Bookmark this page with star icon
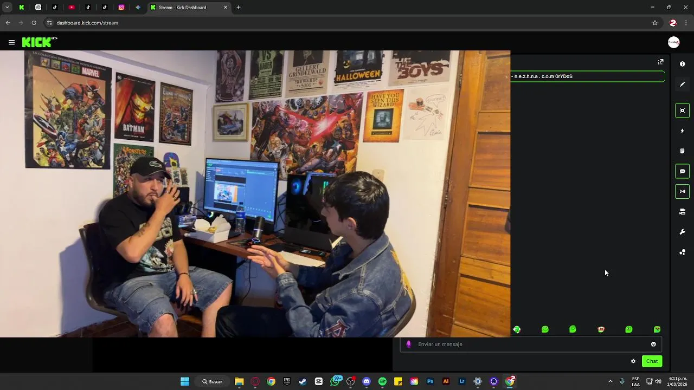694x390 pixels. click(655, 23)
